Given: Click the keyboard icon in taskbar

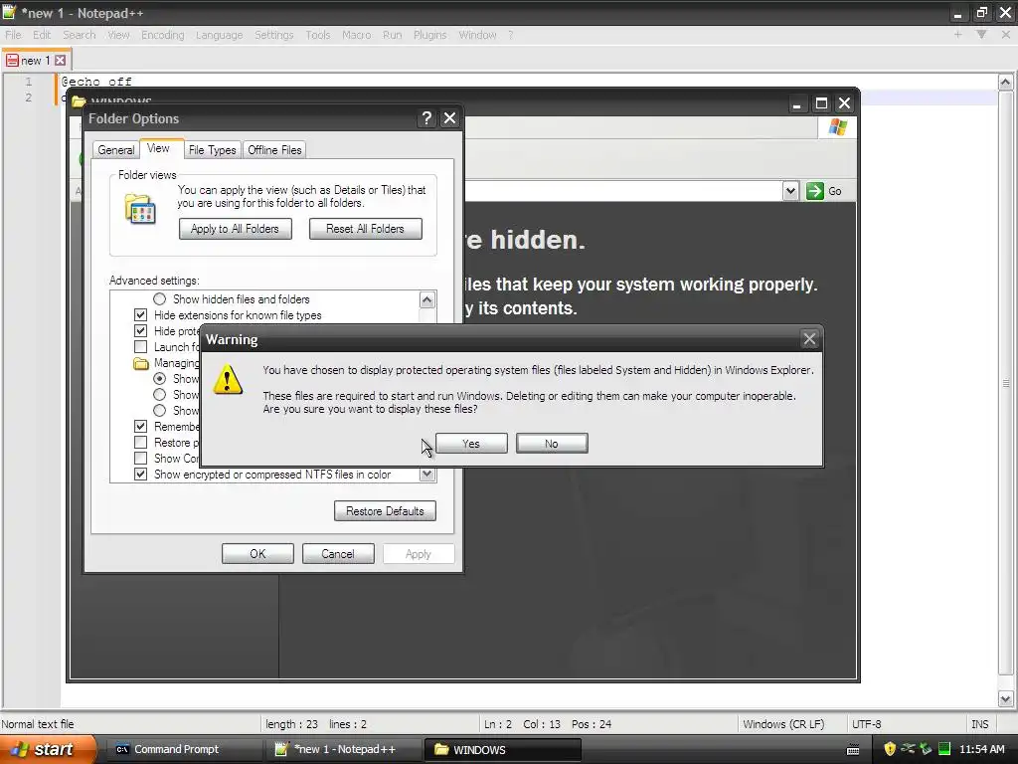Looking at the screenshot, I should (853, 750).
